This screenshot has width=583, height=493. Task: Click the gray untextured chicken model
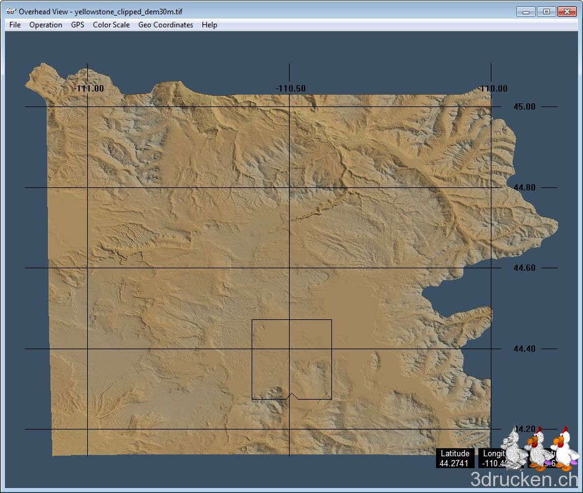click(x=513, y=452)
